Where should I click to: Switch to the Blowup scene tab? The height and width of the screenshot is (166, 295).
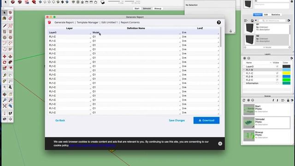click(158, 8)
